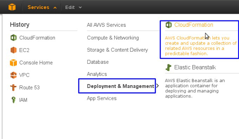Image resolution: width=239 pixels, height=139 pixels.
Task: Choose Storage & Content Delivery category
Action: pos(117,50)
